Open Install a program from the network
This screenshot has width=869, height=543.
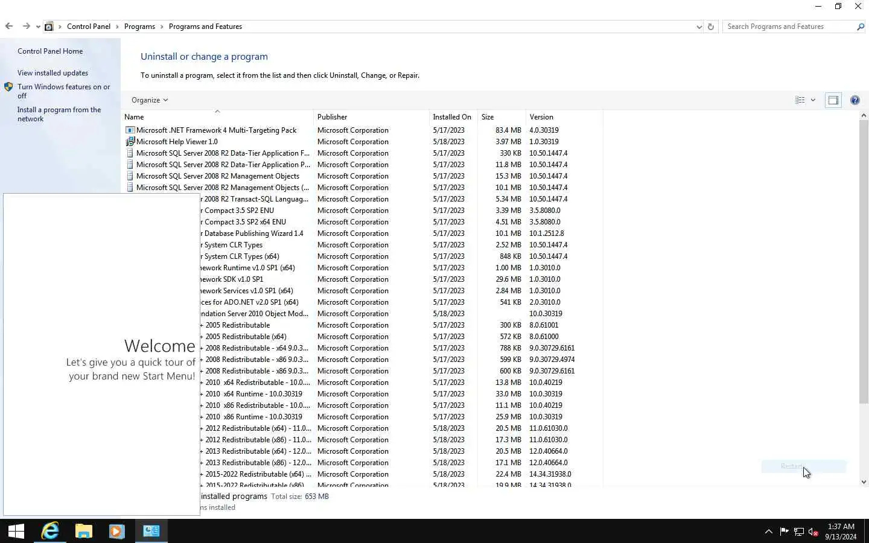59,114
